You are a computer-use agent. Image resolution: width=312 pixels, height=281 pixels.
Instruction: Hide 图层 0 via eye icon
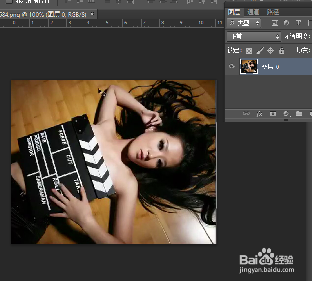click(x=231, y=66)
